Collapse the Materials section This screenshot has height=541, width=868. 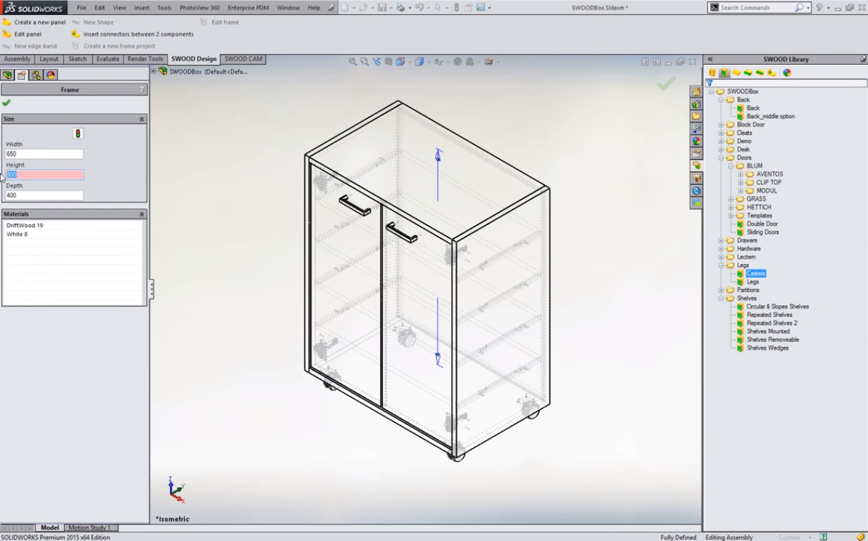coord(142,214)
